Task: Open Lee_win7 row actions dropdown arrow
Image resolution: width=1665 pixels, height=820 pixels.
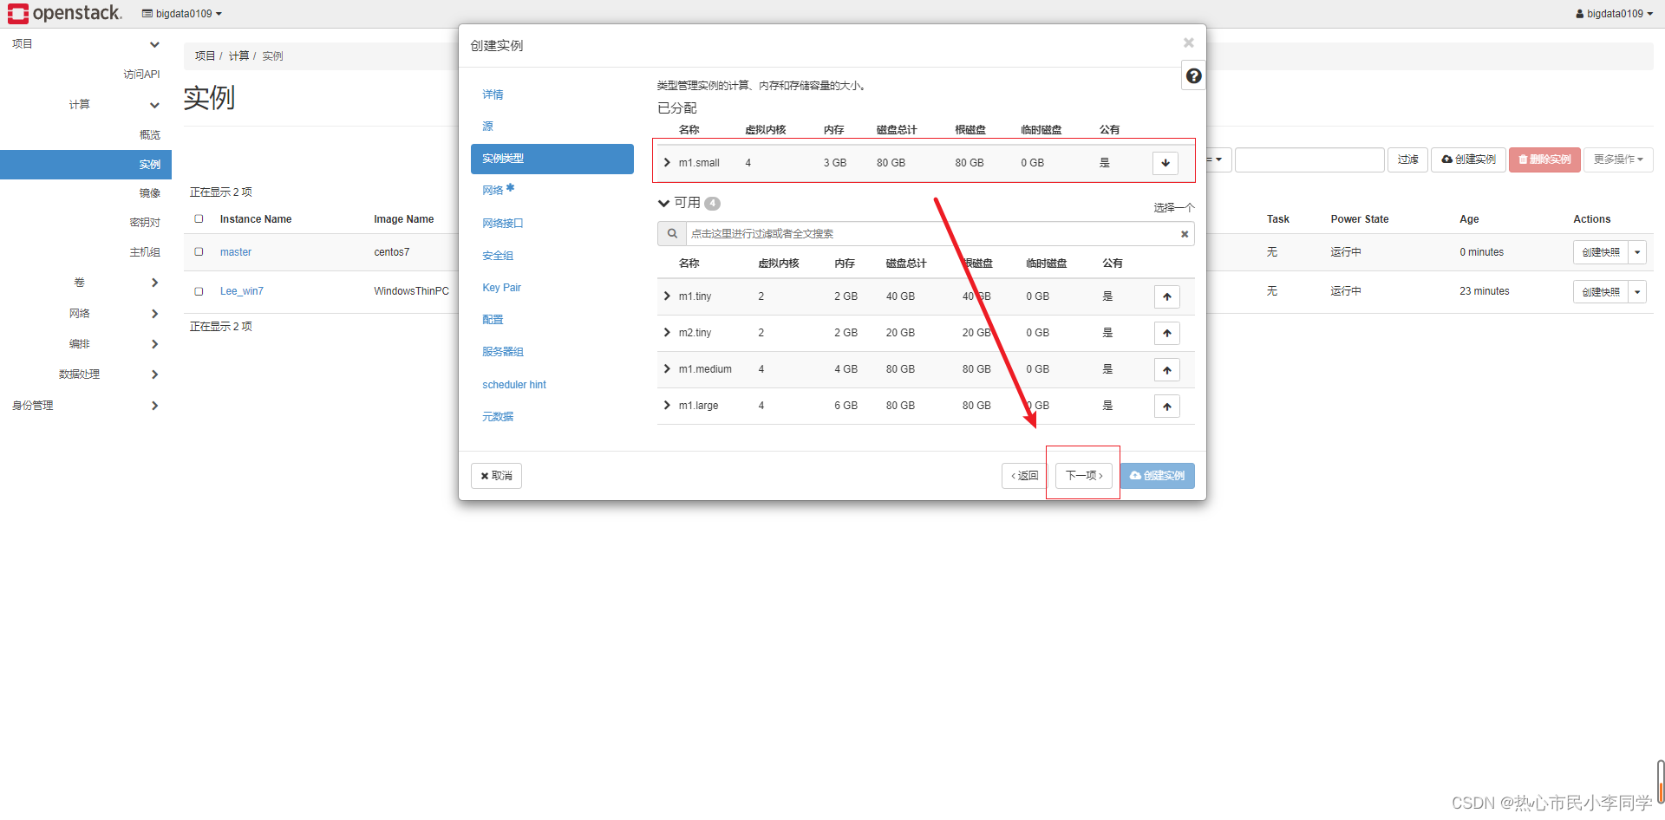Action: [1637, 291]
